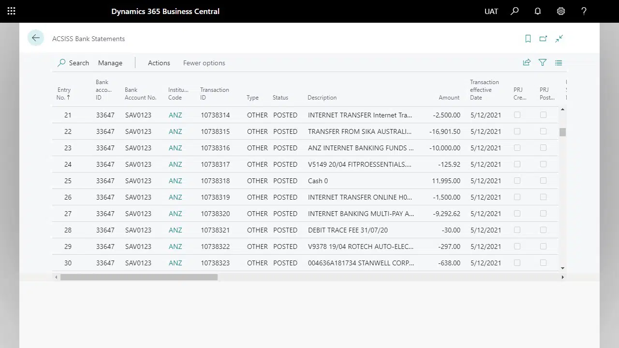This screenshot has width=619, height=348.
Task: Toggle PRJ Posted checkbox for entry 29
Action: 543,246
